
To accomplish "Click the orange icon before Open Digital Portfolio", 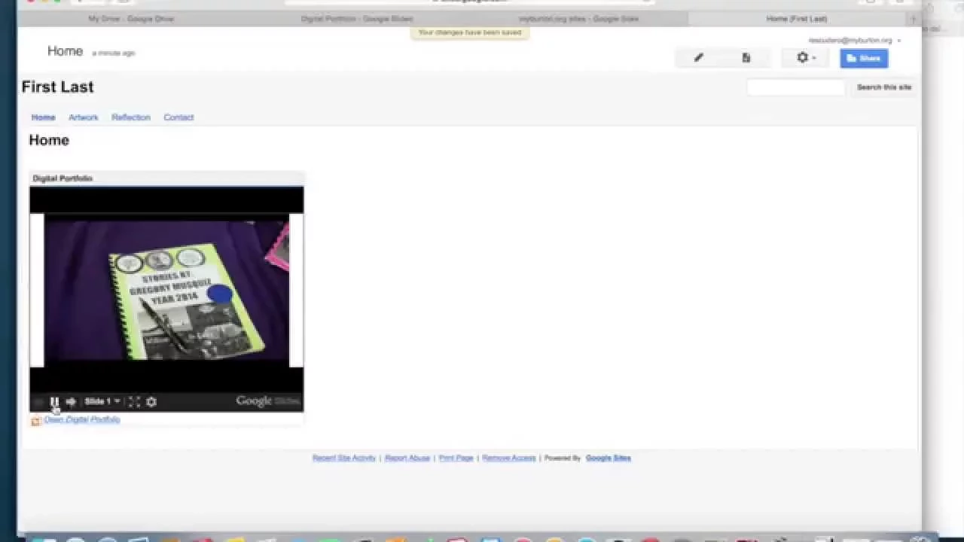I will click(35, 421).
